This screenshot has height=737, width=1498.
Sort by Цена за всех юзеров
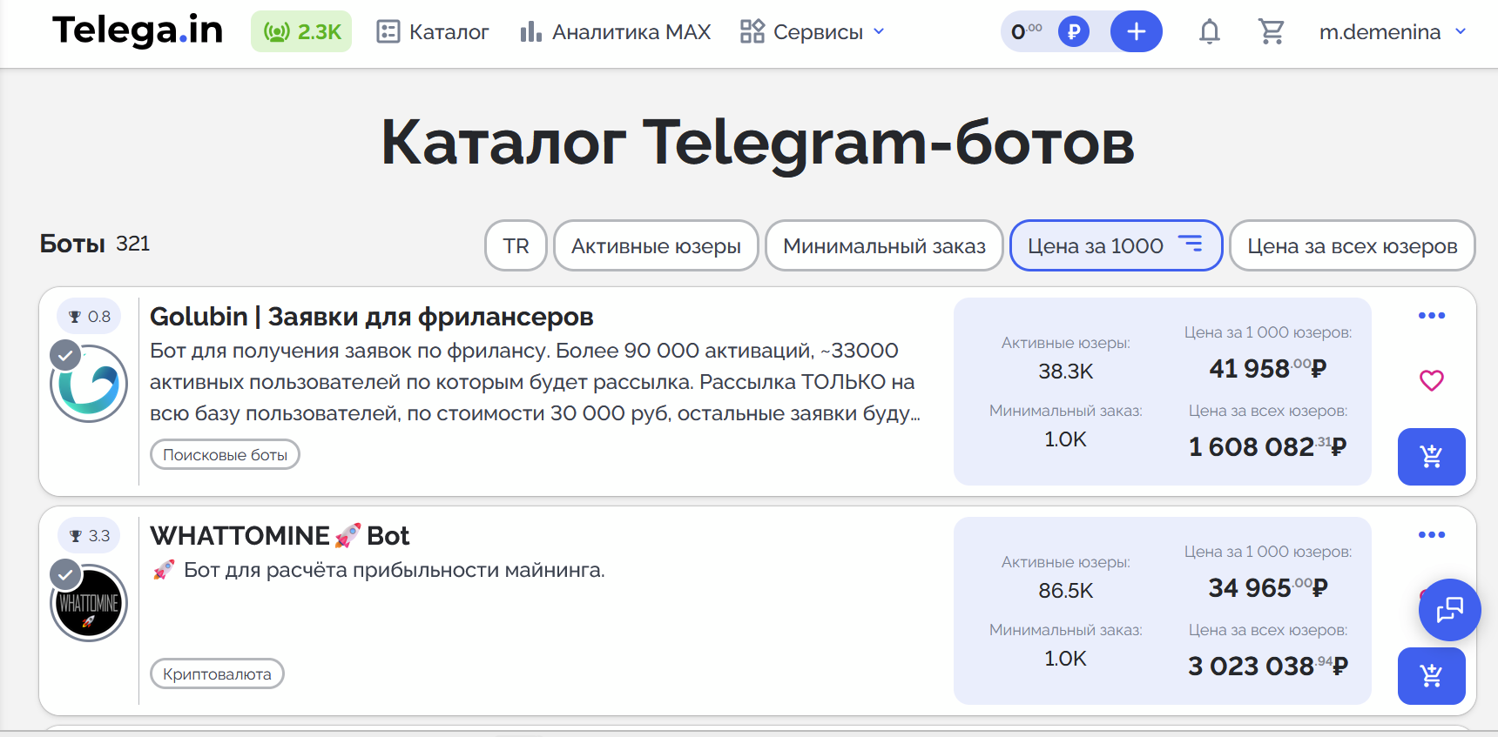click(x=1352, y=245)
